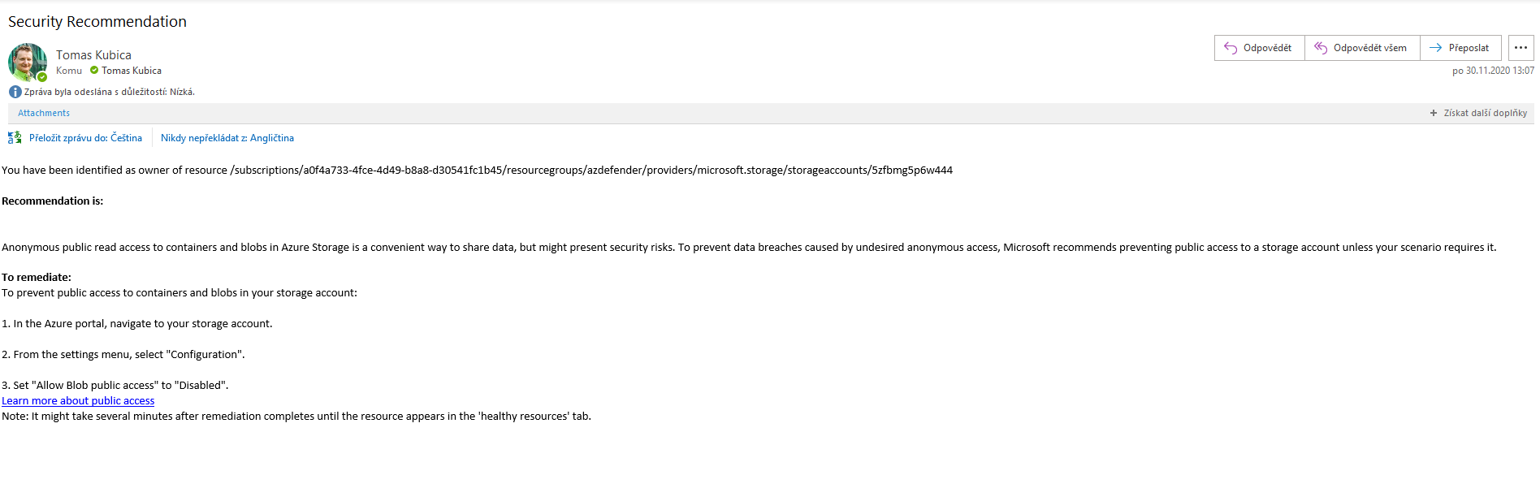1540x488 pixels.
Task: Click the Odpovědět všem reply-all button
Action: [x=1361, y=48]
